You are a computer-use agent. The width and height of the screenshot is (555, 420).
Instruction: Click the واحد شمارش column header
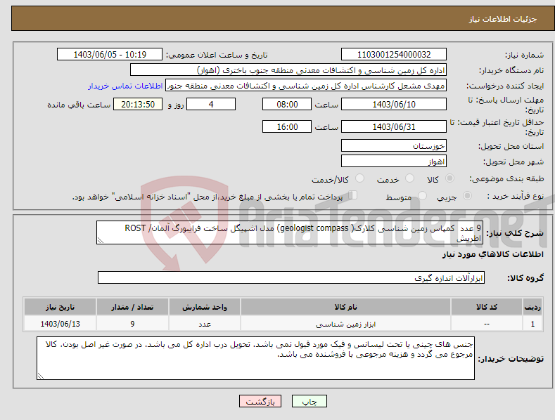pos(205,307)
